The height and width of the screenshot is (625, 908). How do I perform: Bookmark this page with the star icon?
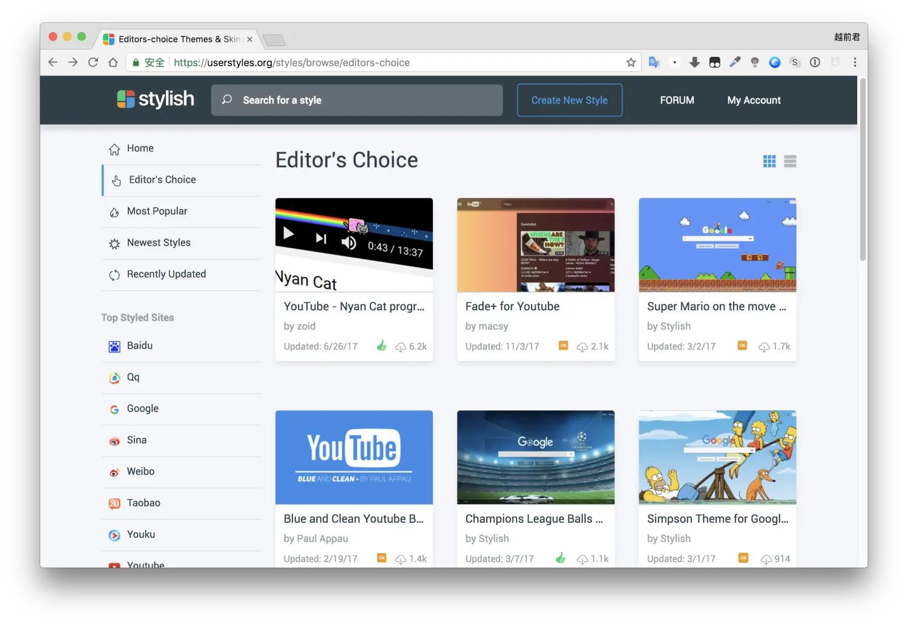(631, 62)
